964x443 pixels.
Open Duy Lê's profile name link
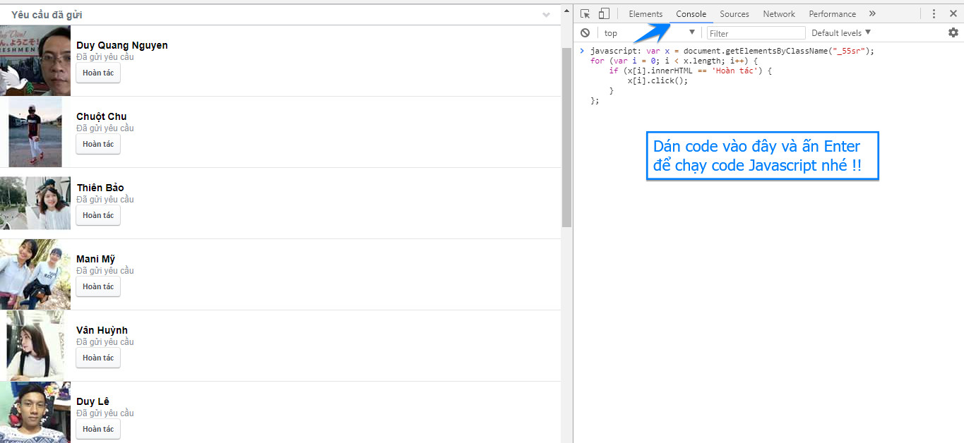(x=93, y=401)
